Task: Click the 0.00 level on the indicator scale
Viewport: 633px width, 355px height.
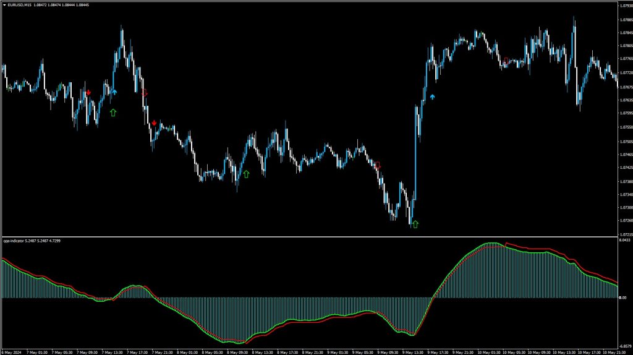Action: tap(623, 298)
